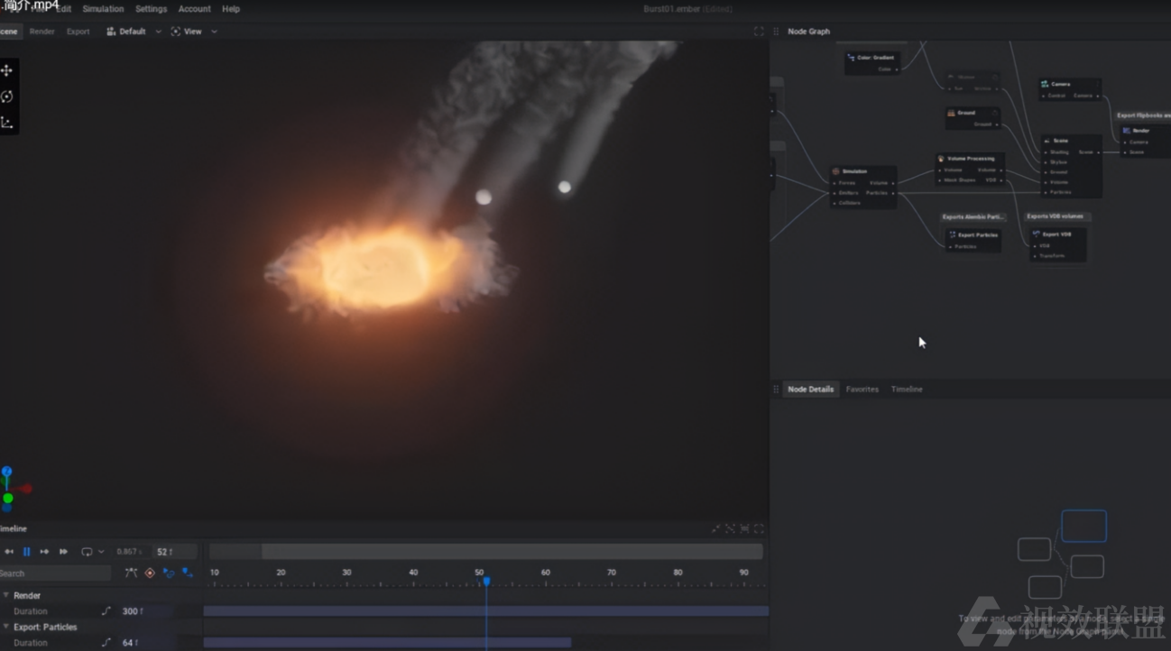Open the Help menu
The image size is (1171, 651).
(x=231, y=9)
